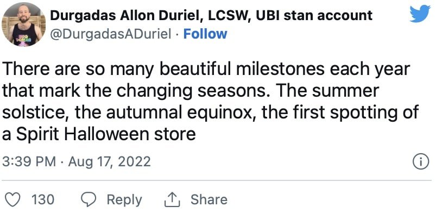Open the circled info icon beside timestamp

click(421, 162)
